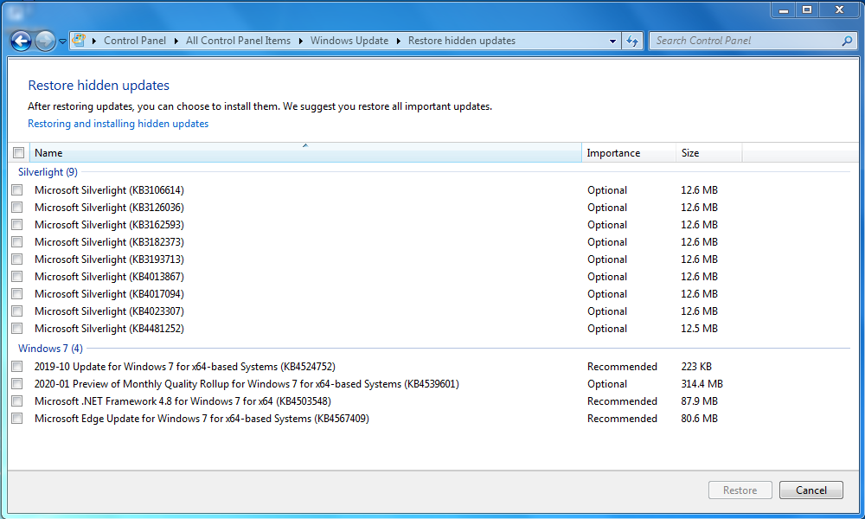Select Microsoft Silverlight (KB3106614) row text
The image size is (865, 519).
pyautogui.click(x=109, y=190)
